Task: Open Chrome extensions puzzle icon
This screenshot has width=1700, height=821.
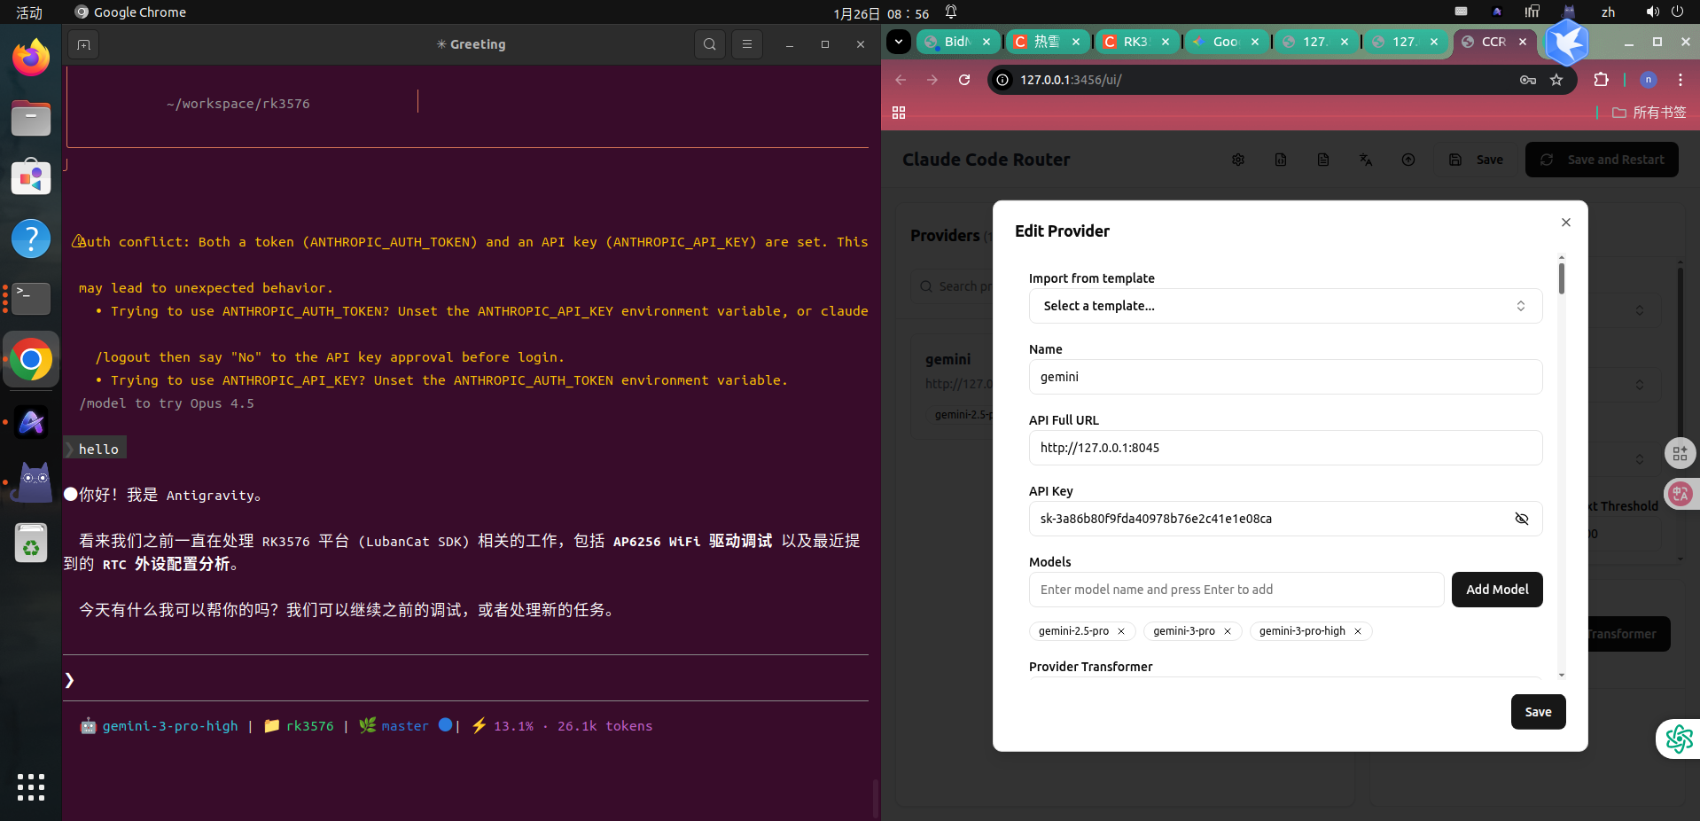Action: 1601,80
